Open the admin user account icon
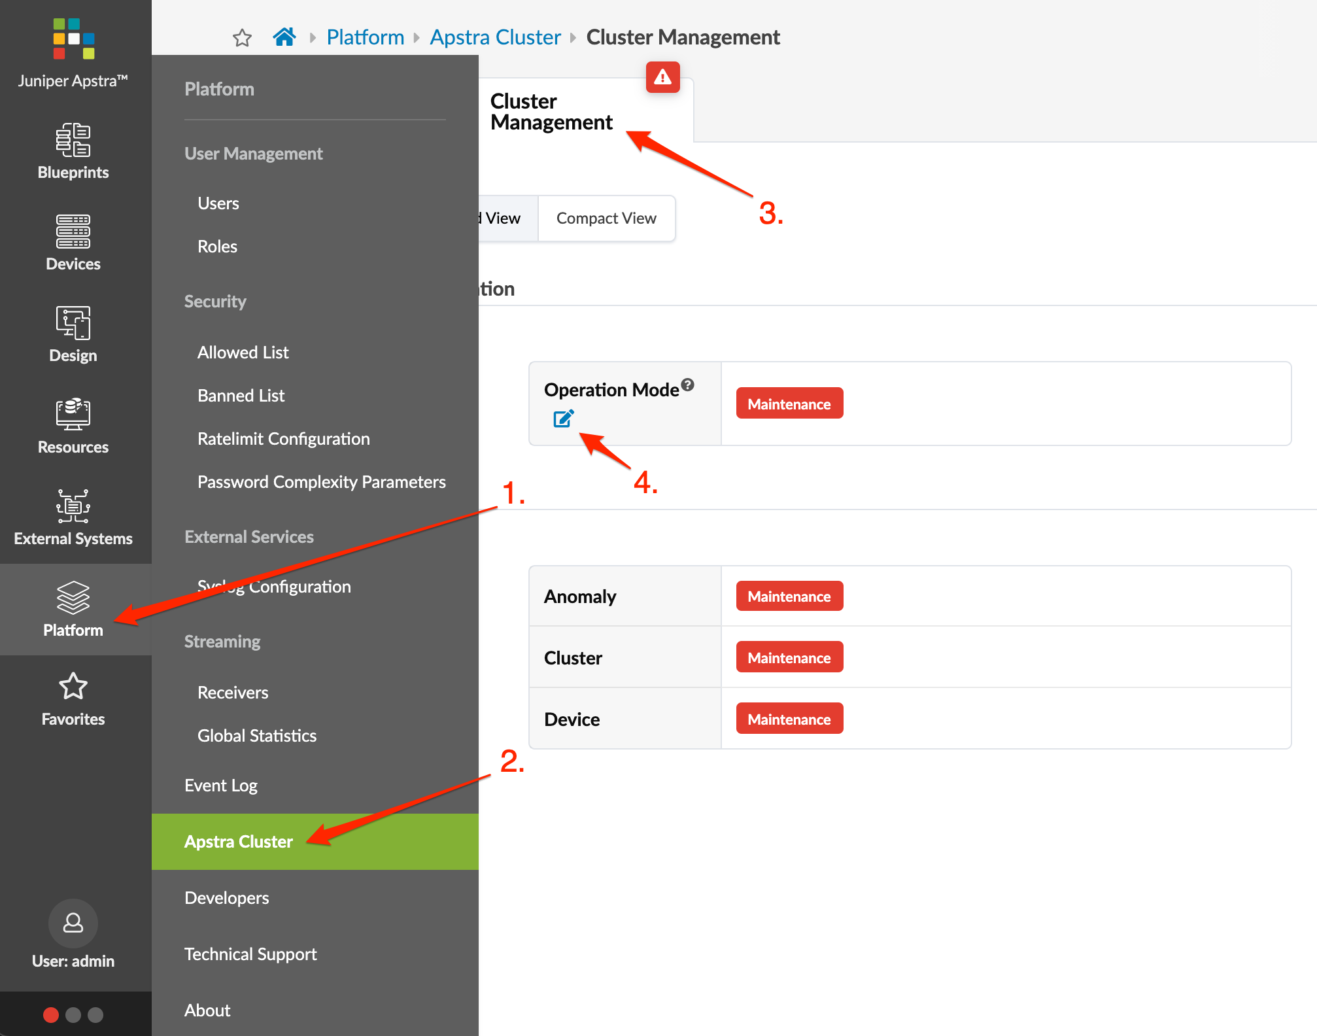This screenshot has height=1036, width=1317. tap(73, 924)
